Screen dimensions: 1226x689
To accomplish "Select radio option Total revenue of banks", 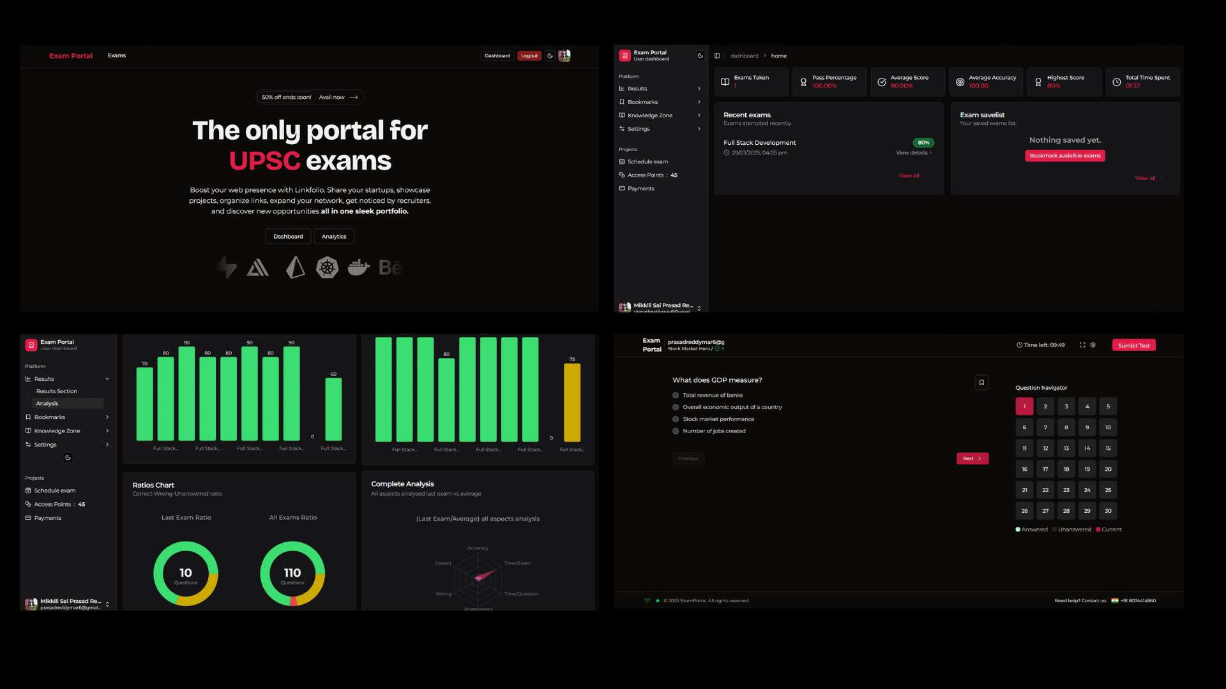I will 676,396.
